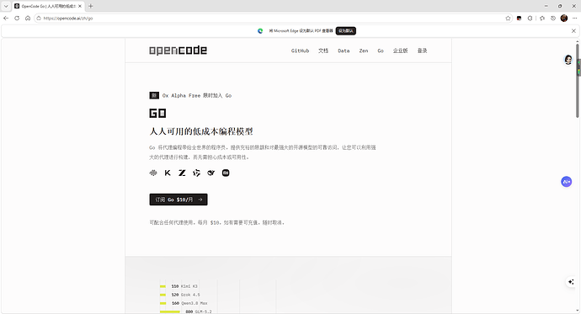Click the favorite star in address bar
This screenshot has height=314, width=581.
point(508,19)
